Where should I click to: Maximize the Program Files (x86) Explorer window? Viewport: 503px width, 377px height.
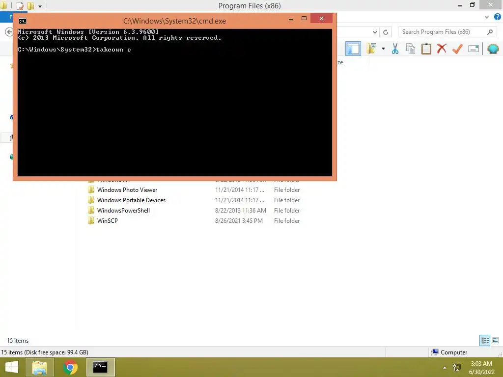point(472,5)
